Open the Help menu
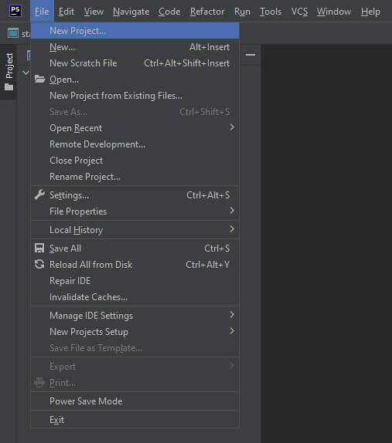 (370, 12)
